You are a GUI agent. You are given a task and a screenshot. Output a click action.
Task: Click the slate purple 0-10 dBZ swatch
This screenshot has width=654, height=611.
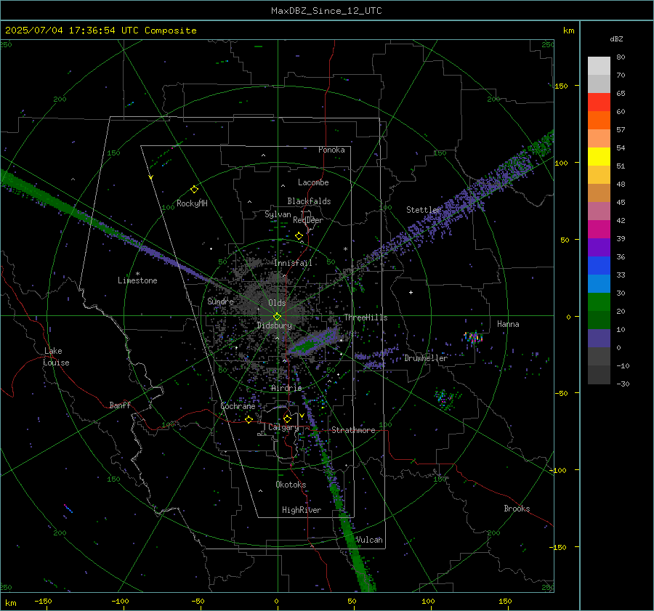(599, 339)
